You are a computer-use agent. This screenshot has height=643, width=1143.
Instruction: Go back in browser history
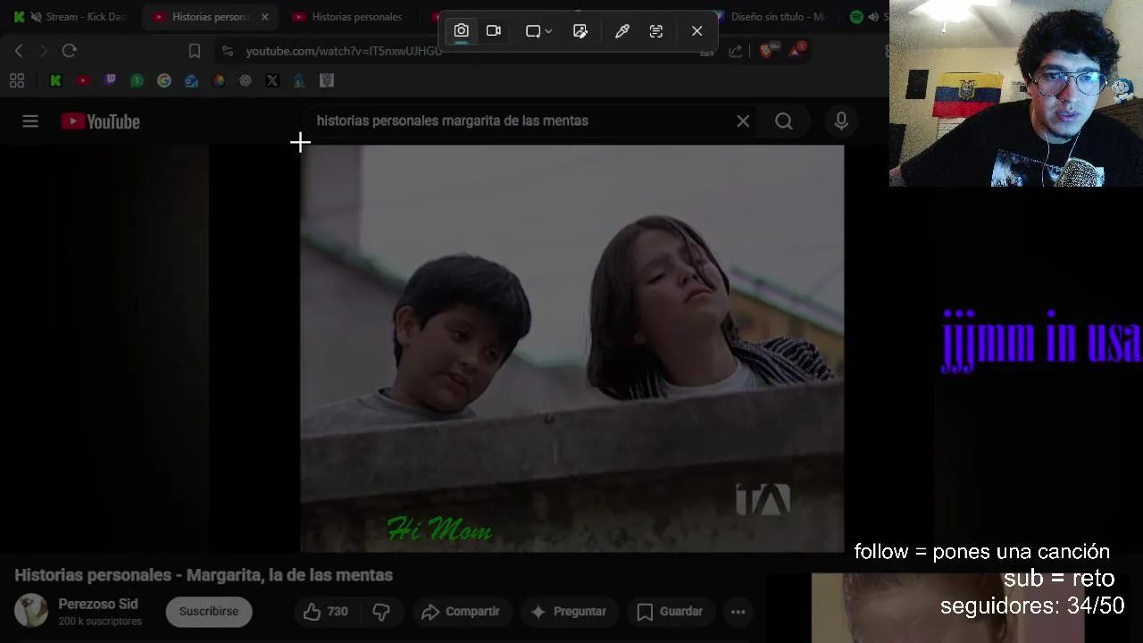[19, 51]
